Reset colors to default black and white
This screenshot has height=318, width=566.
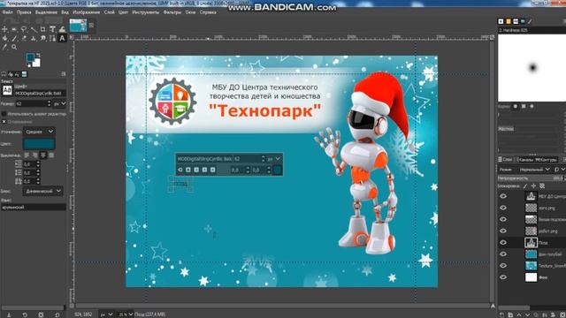click(28, 65)
